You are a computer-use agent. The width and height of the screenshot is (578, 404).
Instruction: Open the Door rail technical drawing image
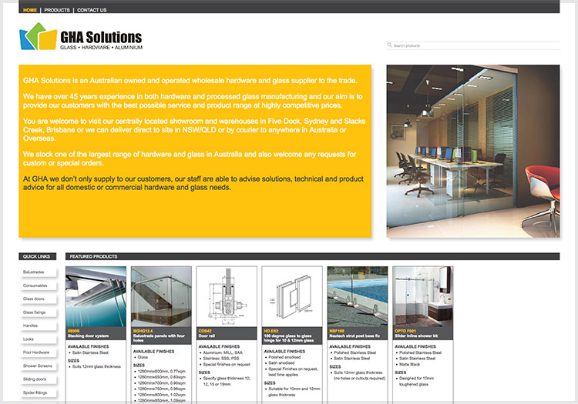point(227,296)
